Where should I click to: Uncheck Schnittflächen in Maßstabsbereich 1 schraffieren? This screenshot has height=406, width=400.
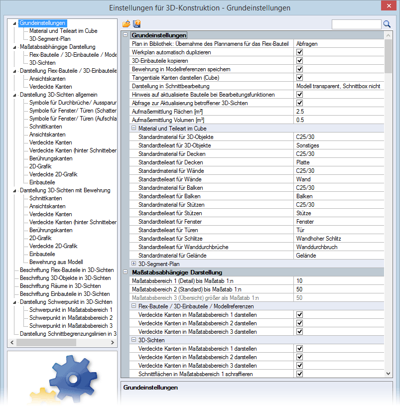pyautogui.click(x=299, y=374)
